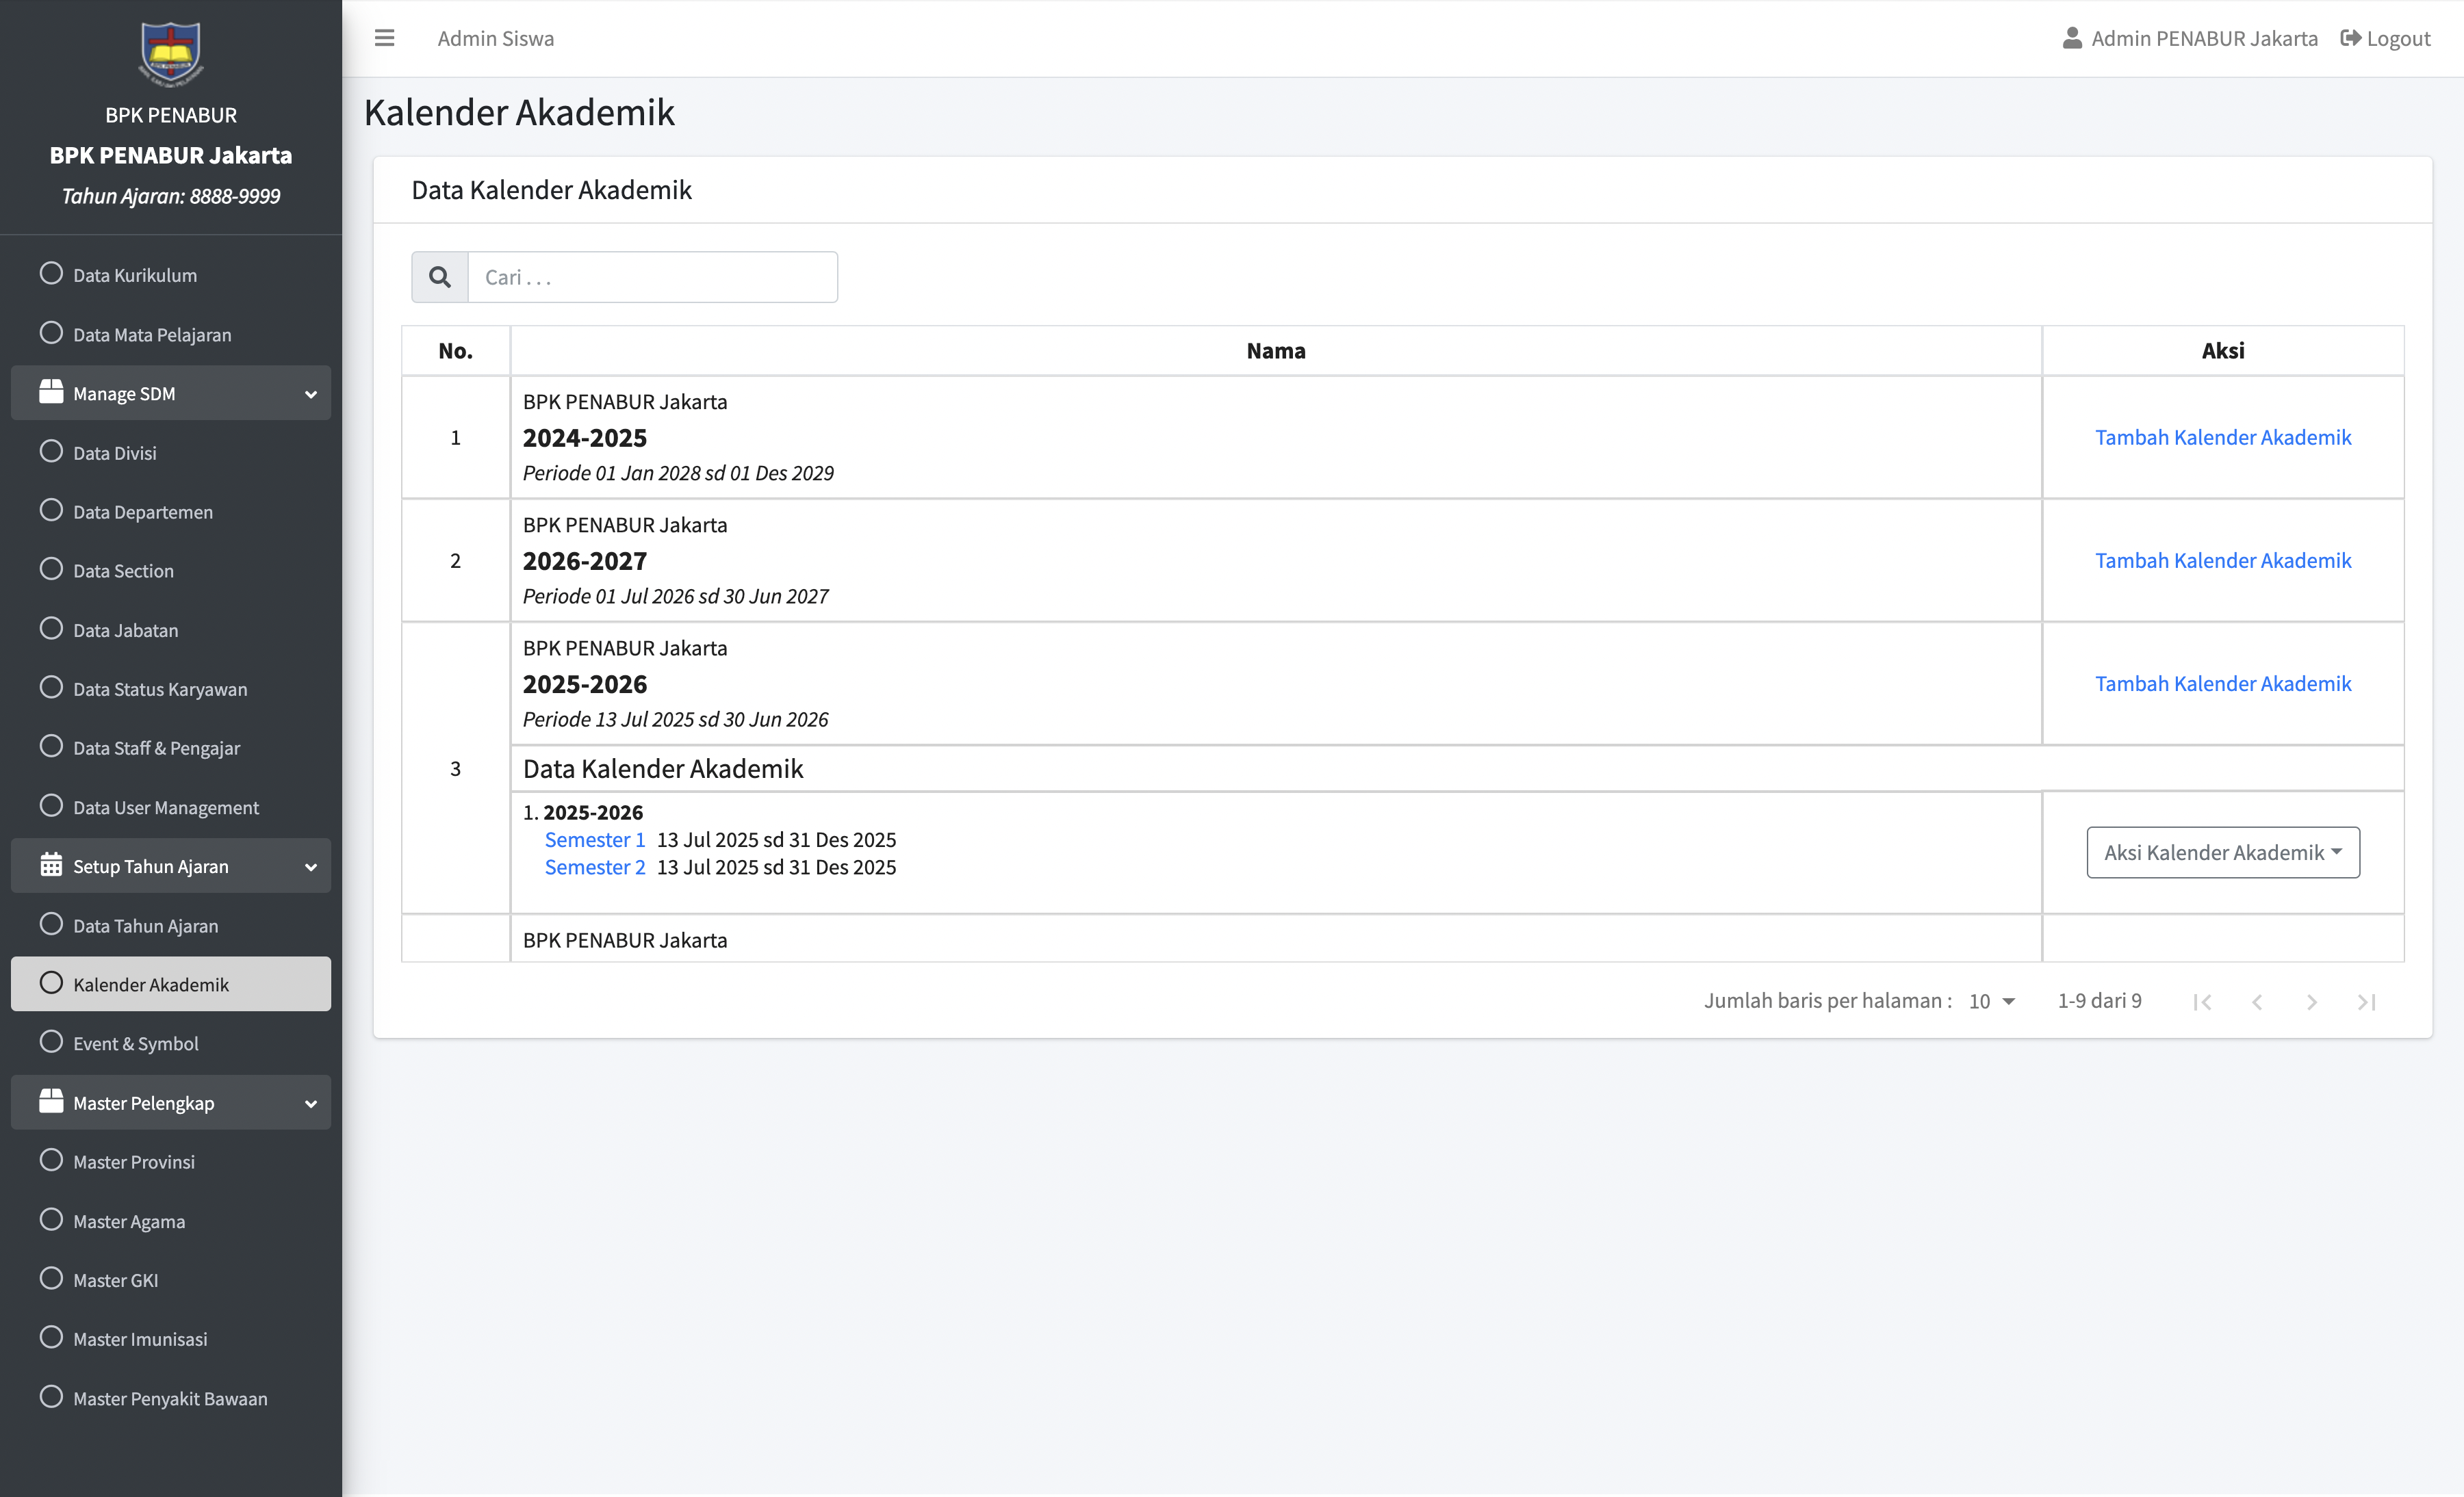
Task: Open the Admin Siswa top navigation item
Action: (496, 38)
